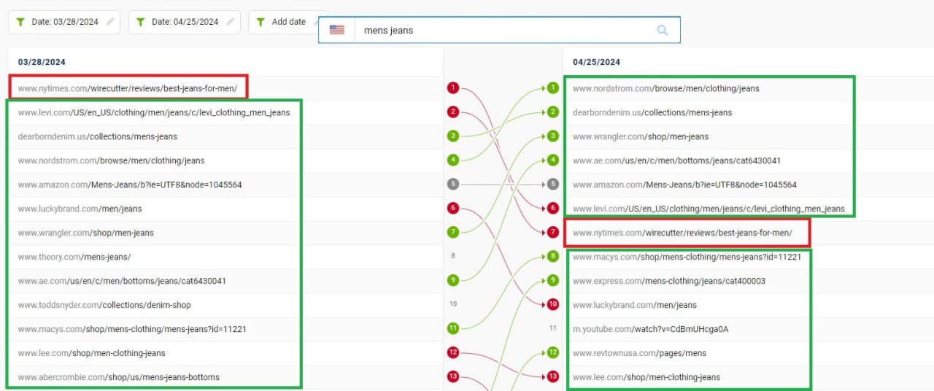934x391 pixels.
Task: Open levi.com jeans link under 04/25/2024
Action: 709,209
